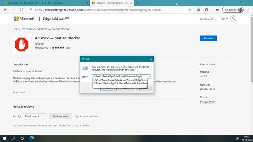Click the browser Back arrow
The image size is (253, 142).
tap(5, 10)
